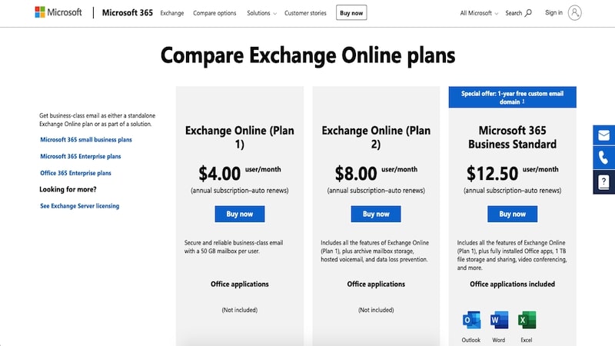Expand the All Microsoft dropdown
This screenshot has height=346, width=615.
click(x=479, y=13)
